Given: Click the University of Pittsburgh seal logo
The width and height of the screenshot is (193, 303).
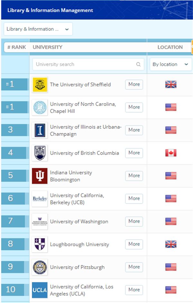Looking at the screenshot, I should pos(40,267).
